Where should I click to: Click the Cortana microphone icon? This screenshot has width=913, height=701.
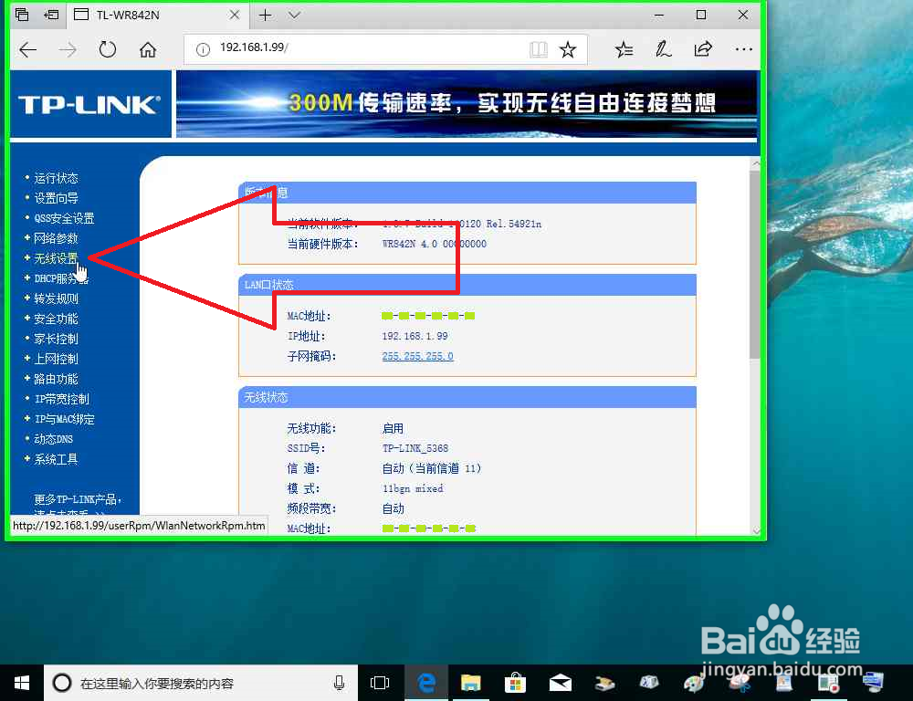340,683
